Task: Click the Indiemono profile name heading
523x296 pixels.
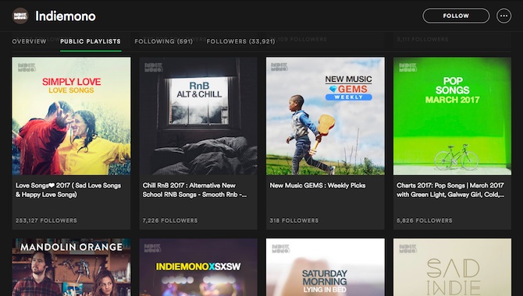Action: click(66, 16)
